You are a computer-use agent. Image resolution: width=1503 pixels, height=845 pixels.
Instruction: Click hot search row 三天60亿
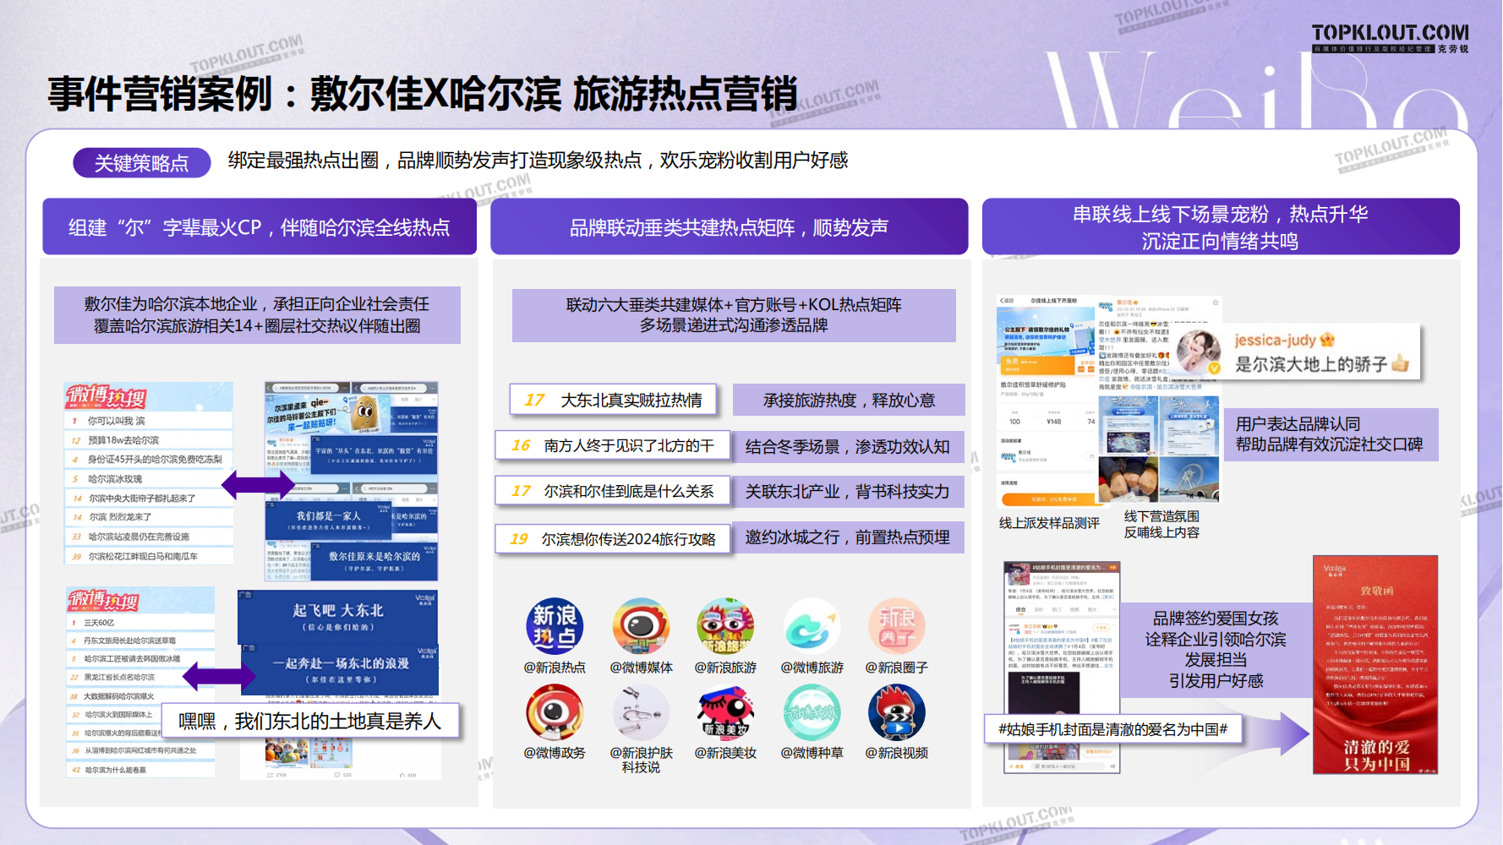(x=140, y=622)
